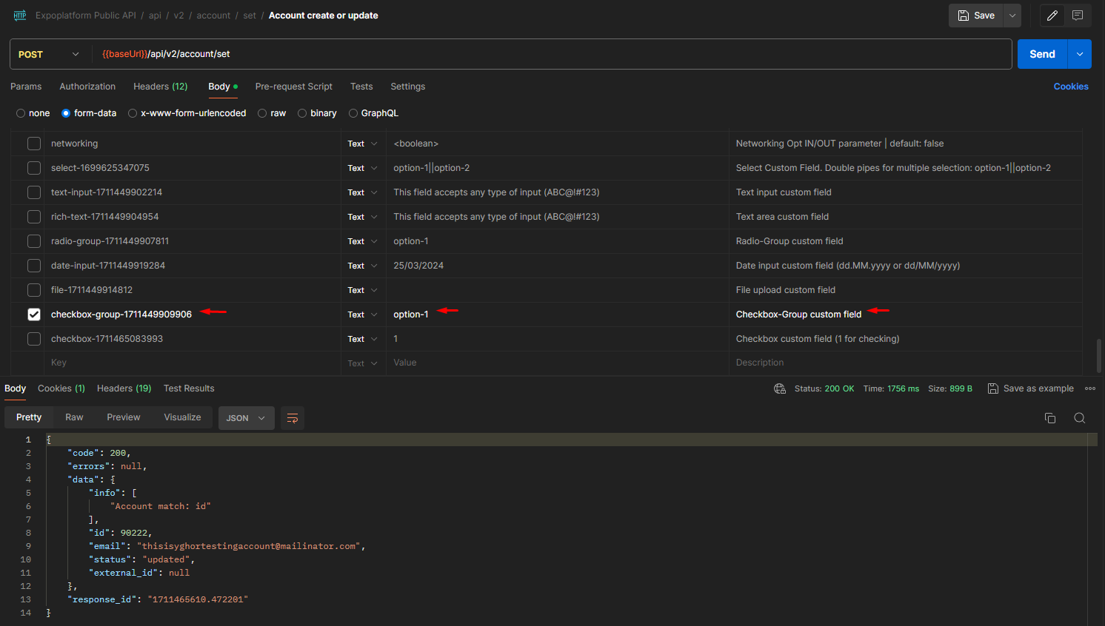This screenshot has height=626, width=1105.
Task: Expand the Send button dropdown arrow
Action: pyautogui.click(x=1079, y=54)
